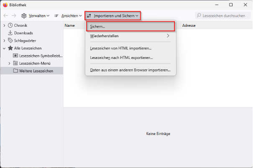
Task: Expand the Lesezeichen-Menü node
Action: [x=9, y=64]
